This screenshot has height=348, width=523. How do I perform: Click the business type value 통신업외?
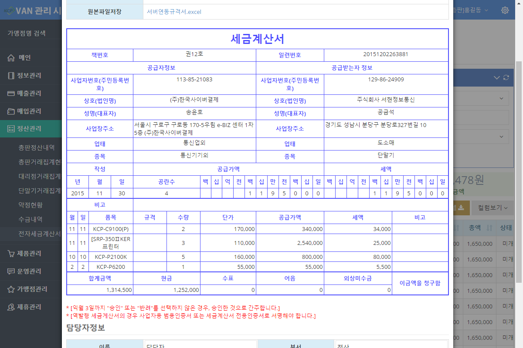(194, 143)
